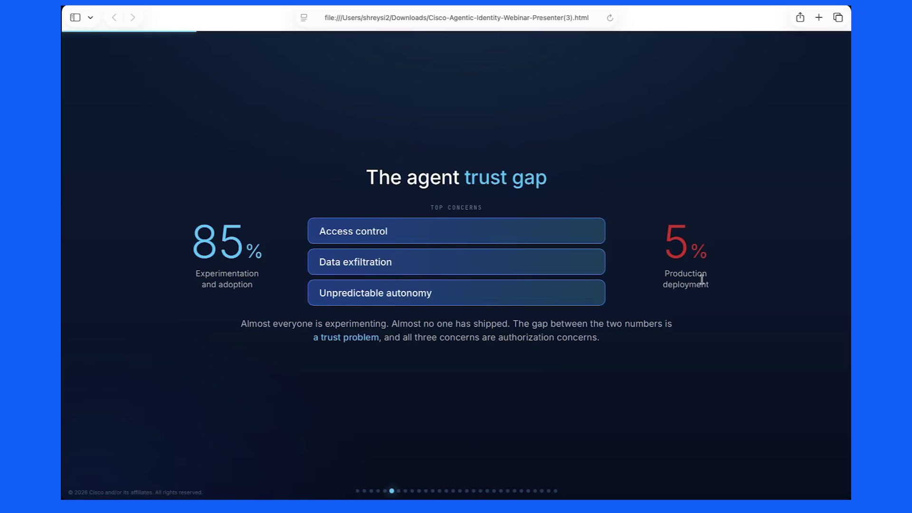912x513 pixels.
Task: Click the 'Almost everyone is experimenting' sentence
Action: (314, 323)
